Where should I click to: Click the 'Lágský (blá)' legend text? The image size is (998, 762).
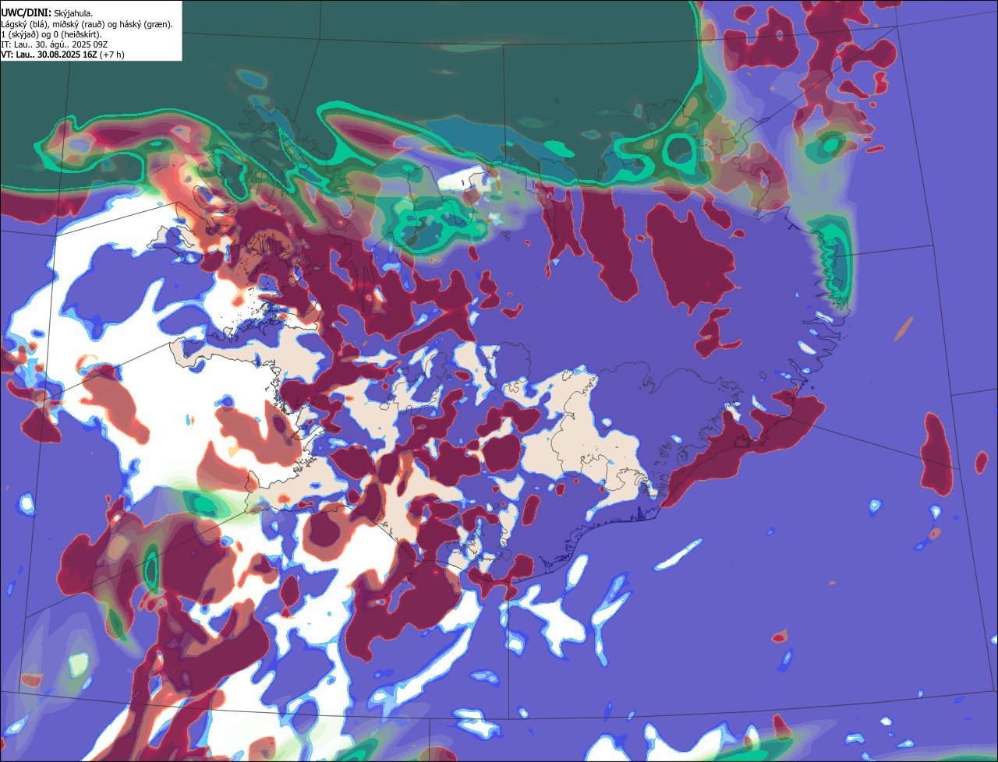click(x=24, y=25)
